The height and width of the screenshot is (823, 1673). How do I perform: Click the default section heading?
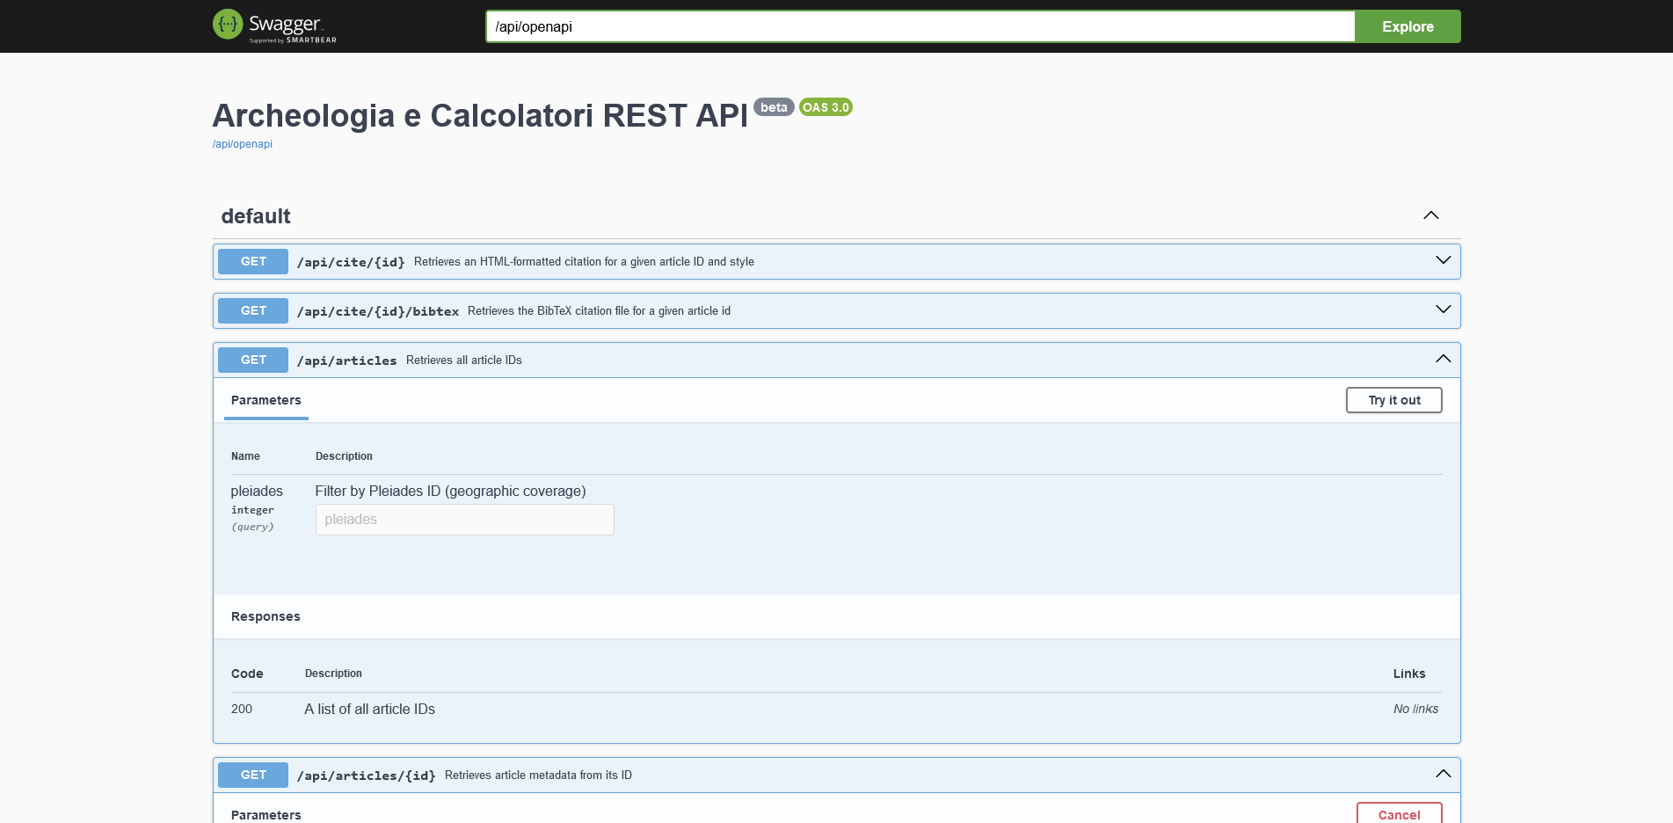tap(256, 216)
